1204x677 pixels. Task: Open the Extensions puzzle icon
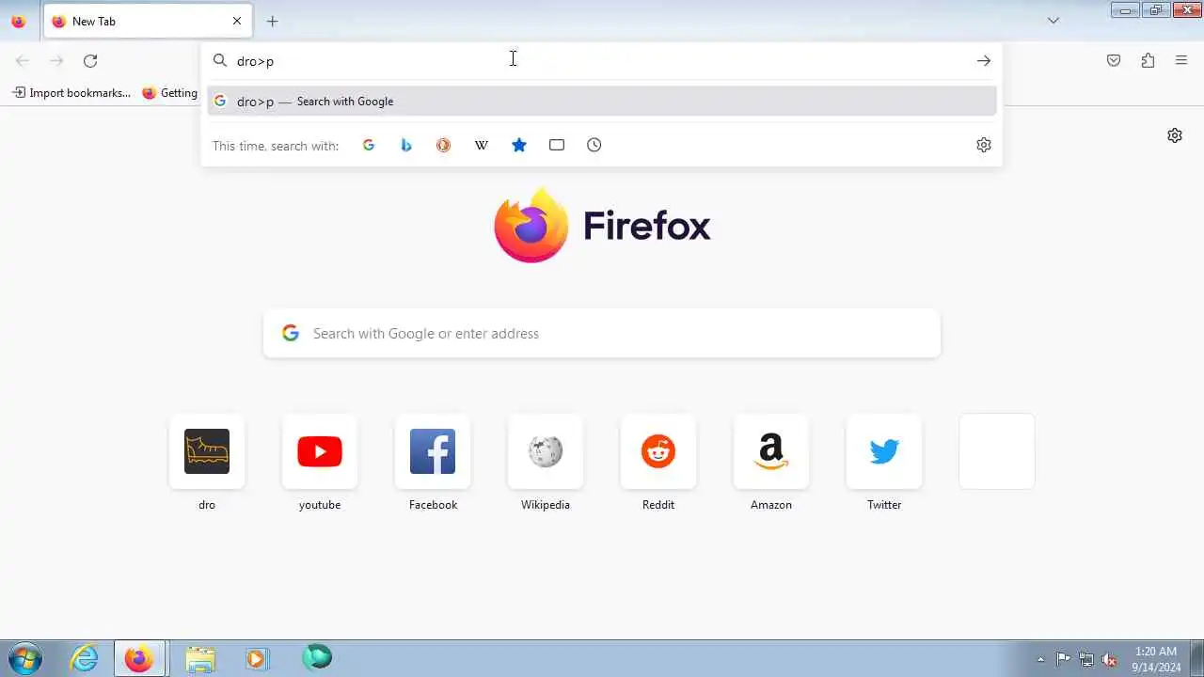pyautogui.click(x=1148, y=61)
